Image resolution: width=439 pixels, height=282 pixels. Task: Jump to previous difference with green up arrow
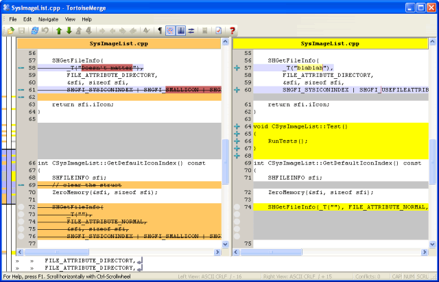pyautogui.click(x=59, y=31)
